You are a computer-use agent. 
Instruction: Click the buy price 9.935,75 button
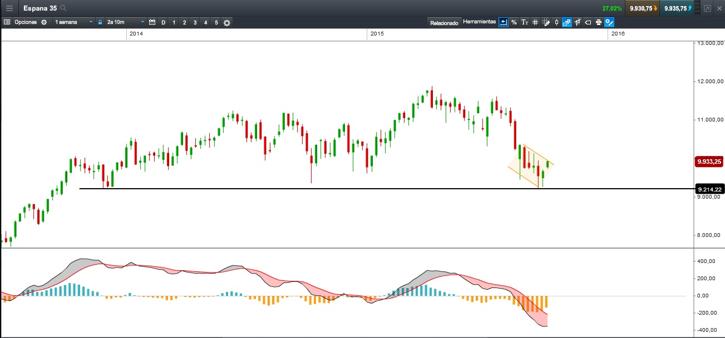tap(677, 8)
